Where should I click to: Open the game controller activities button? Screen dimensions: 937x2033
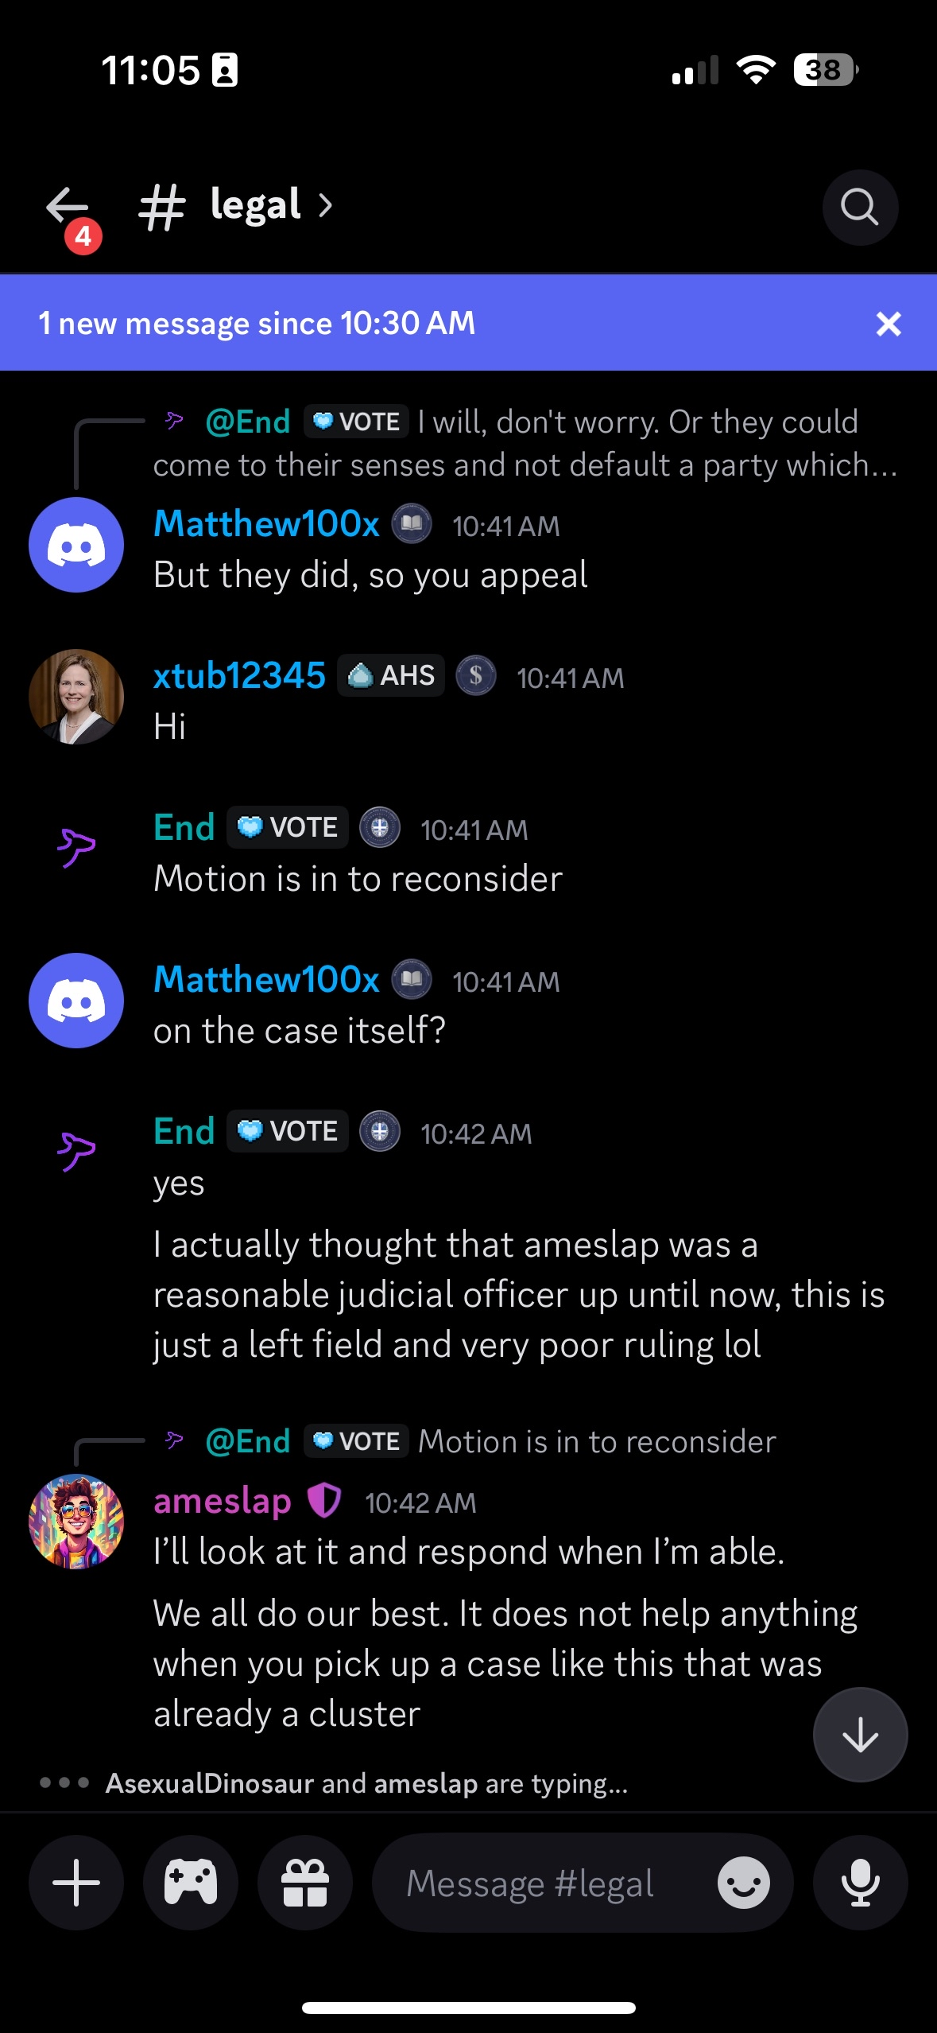(x=191, y=1883)
